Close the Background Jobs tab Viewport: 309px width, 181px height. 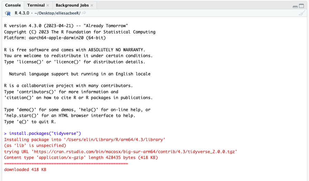point(92,6)
